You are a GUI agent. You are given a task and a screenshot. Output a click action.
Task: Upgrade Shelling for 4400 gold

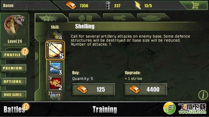coord(146,89)
